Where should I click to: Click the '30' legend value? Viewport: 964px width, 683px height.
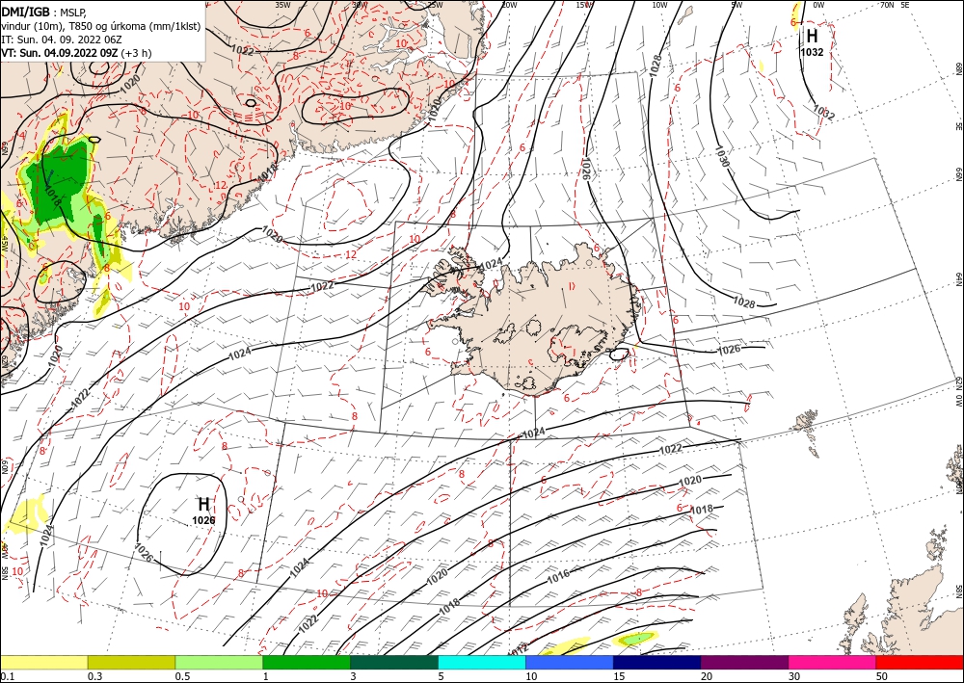(x=794, y=676)
